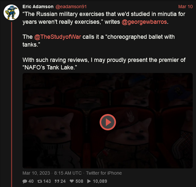Screen dimensions: 196x187
Task: Click the views play-triangle icon
Action: (x=89, y=181)
